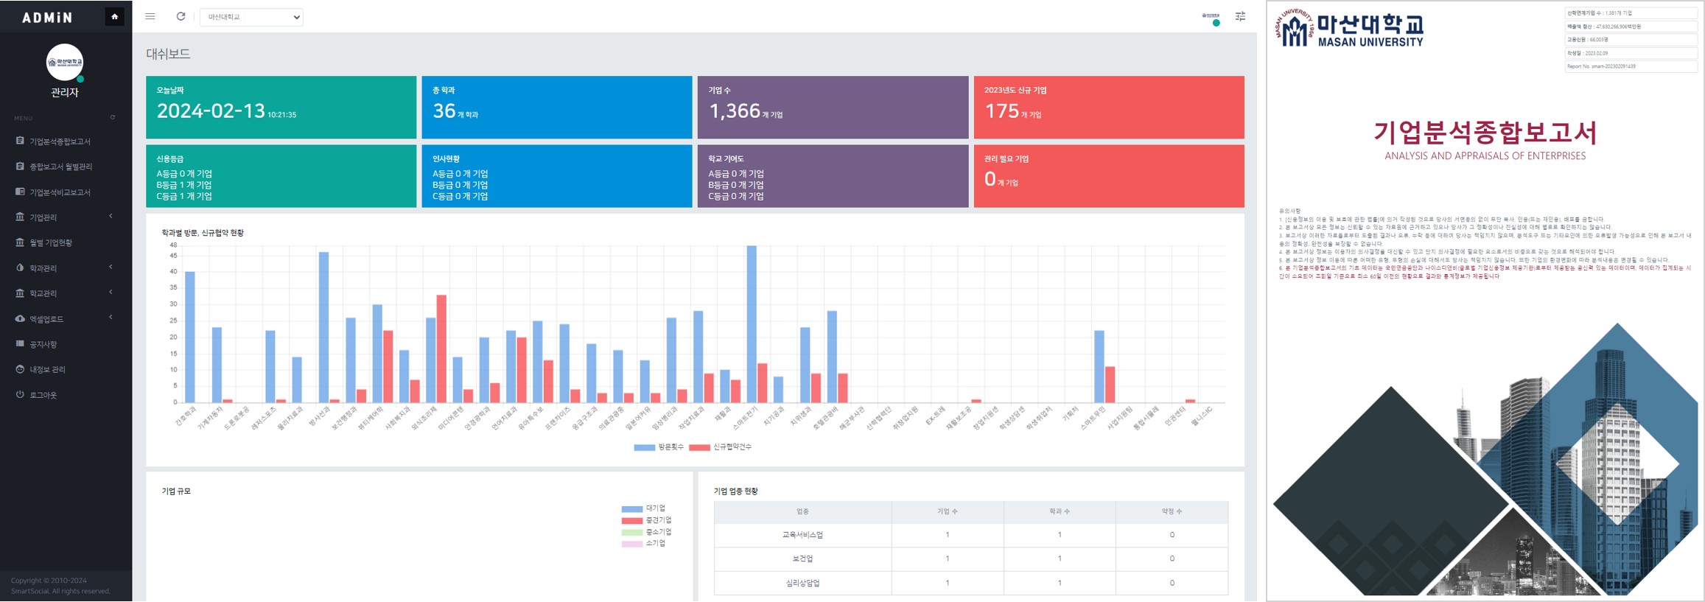Click the 기업 규모 panel title

coord(176,491)
